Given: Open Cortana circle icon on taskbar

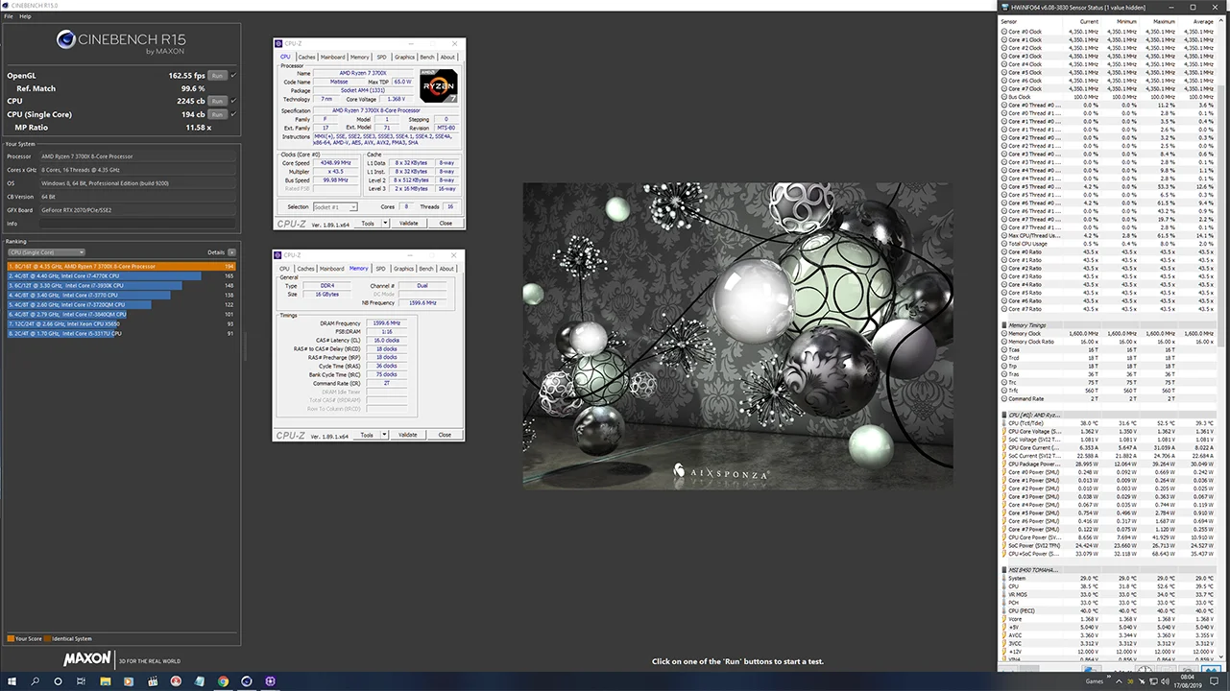Looking at the screenshot, I should coord(58,681).
